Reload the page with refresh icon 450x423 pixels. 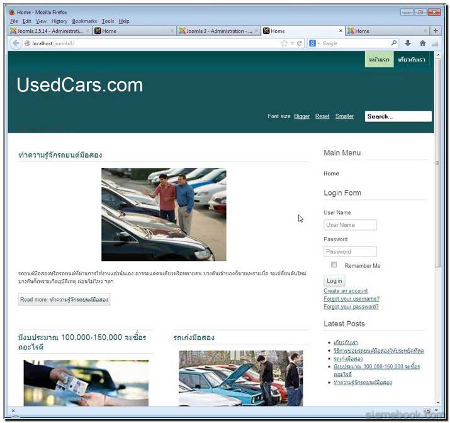pyautogui.click(x=300, y=43)
